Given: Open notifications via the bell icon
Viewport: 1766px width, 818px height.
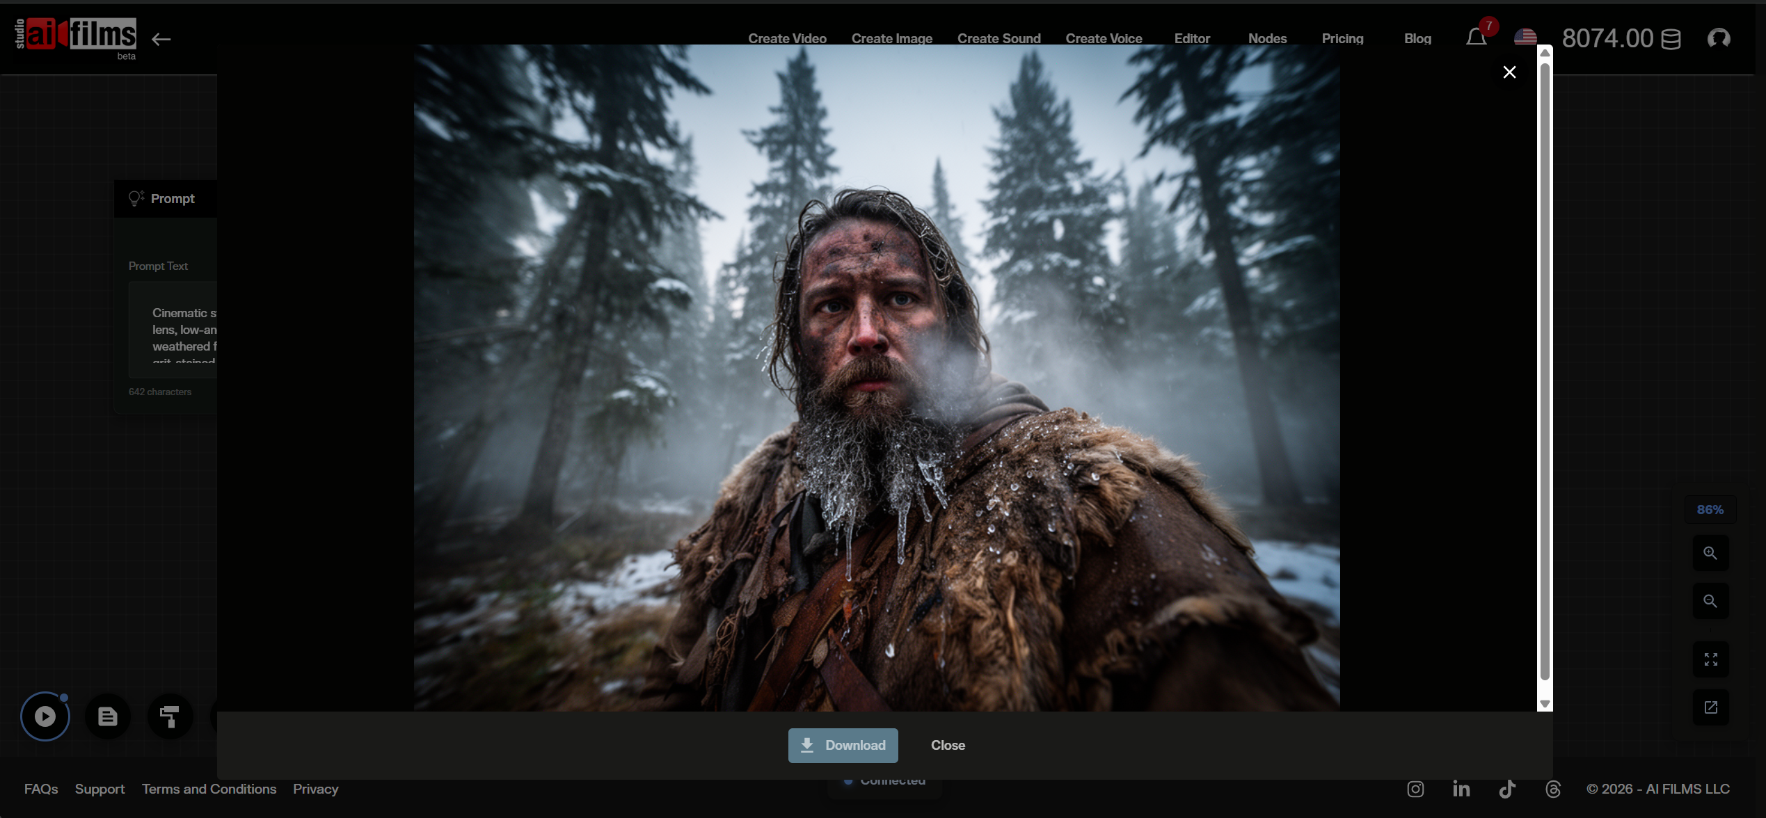Looking at the screenshot, I should (1475, 38).
